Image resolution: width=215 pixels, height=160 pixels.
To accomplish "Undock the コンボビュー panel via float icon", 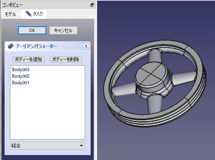I will (92, 5).
